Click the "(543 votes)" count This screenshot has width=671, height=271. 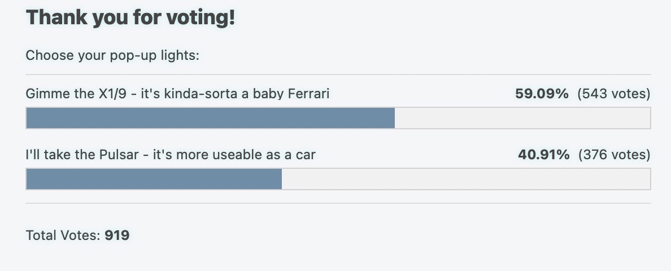pos(613,93)
